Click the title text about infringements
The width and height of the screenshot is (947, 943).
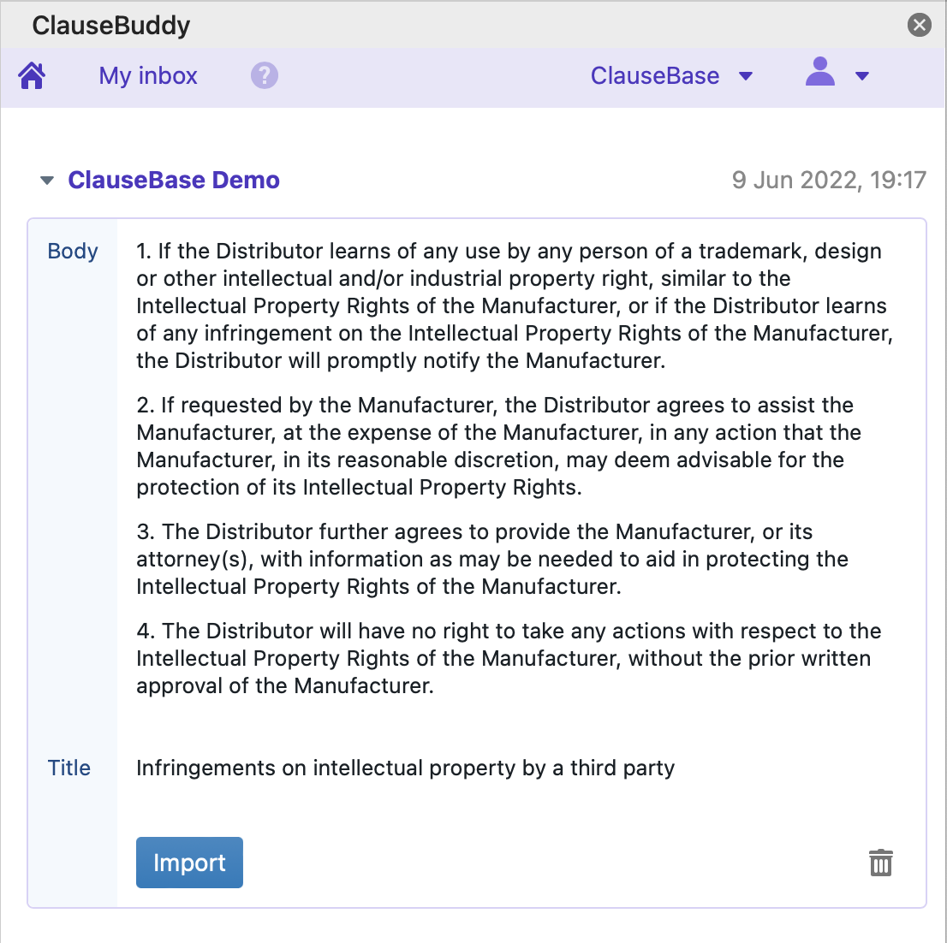tap(405, 768)
